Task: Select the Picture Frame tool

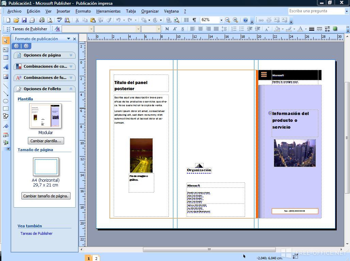Action: [x=5, y=77]
